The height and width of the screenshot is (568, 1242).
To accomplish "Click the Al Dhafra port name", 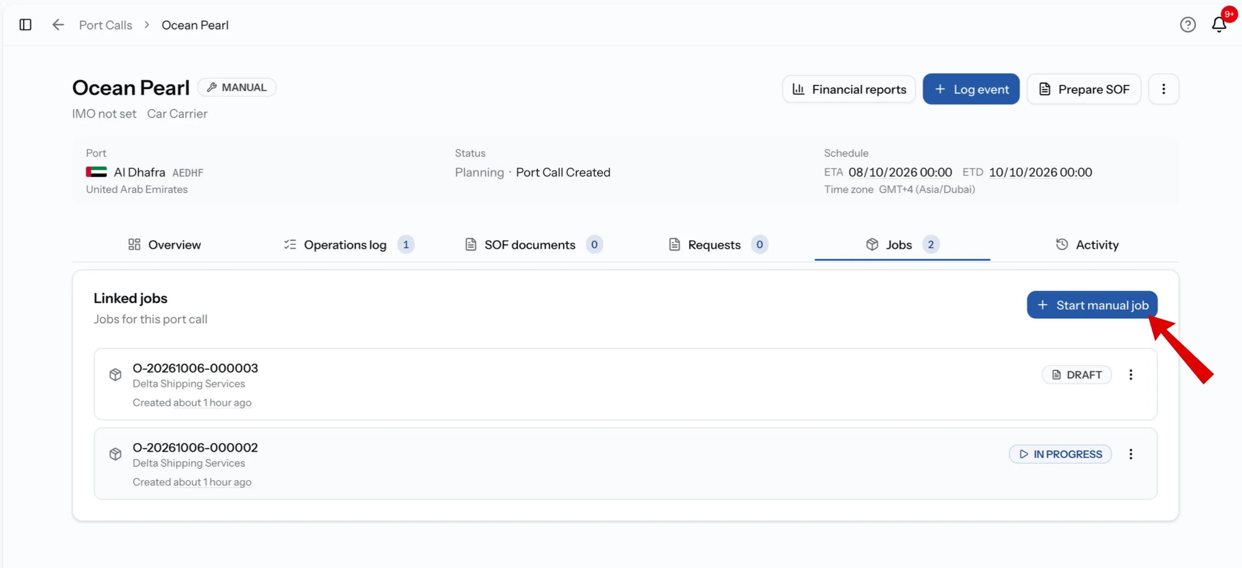I will 139,172.
